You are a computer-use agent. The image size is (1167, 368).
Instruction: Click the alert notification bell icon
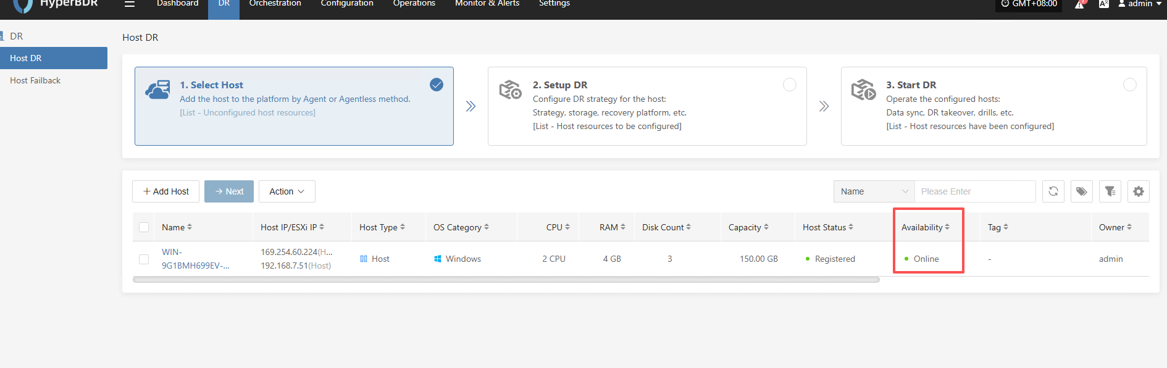(1079, 4)
